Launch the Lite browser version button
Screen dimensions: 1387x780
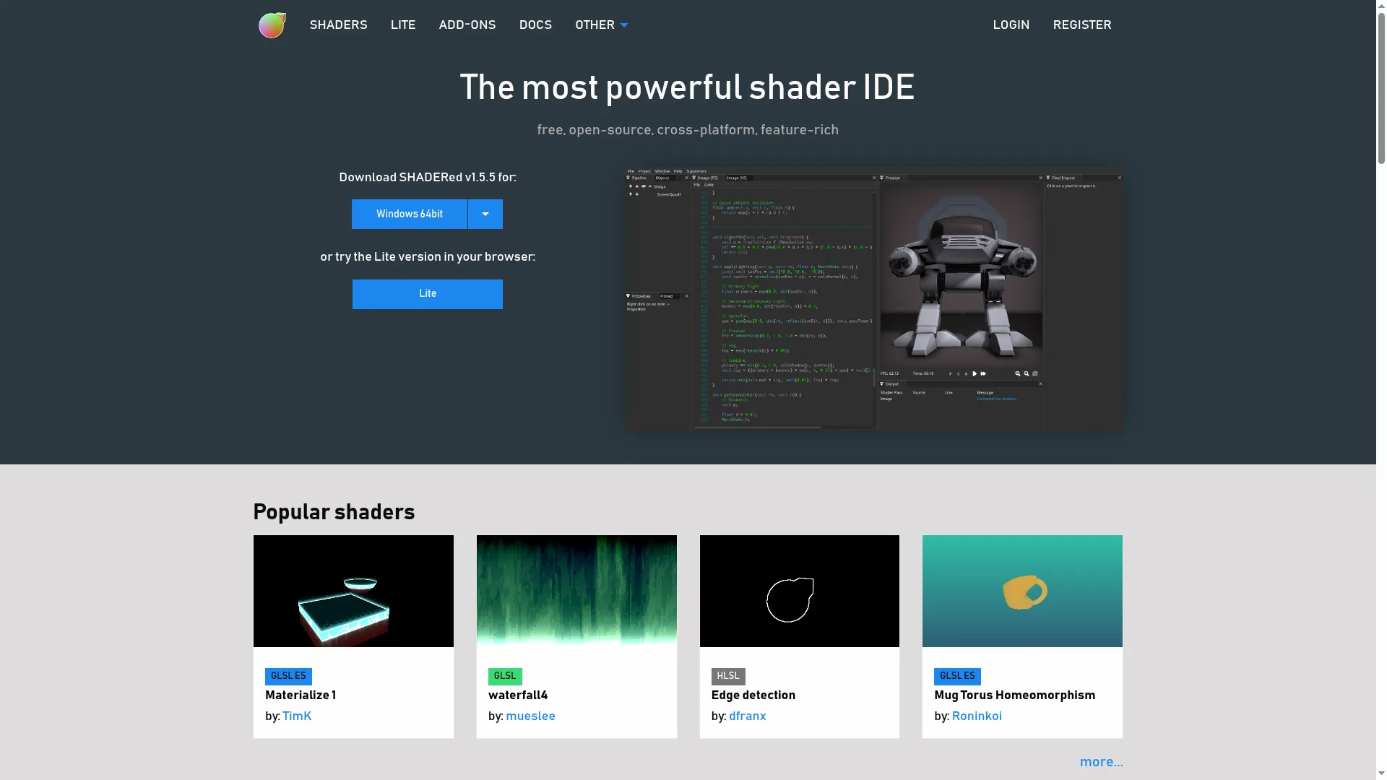428,294
